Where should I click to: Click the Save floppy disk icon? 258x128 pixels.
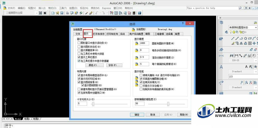click(62, 13)
